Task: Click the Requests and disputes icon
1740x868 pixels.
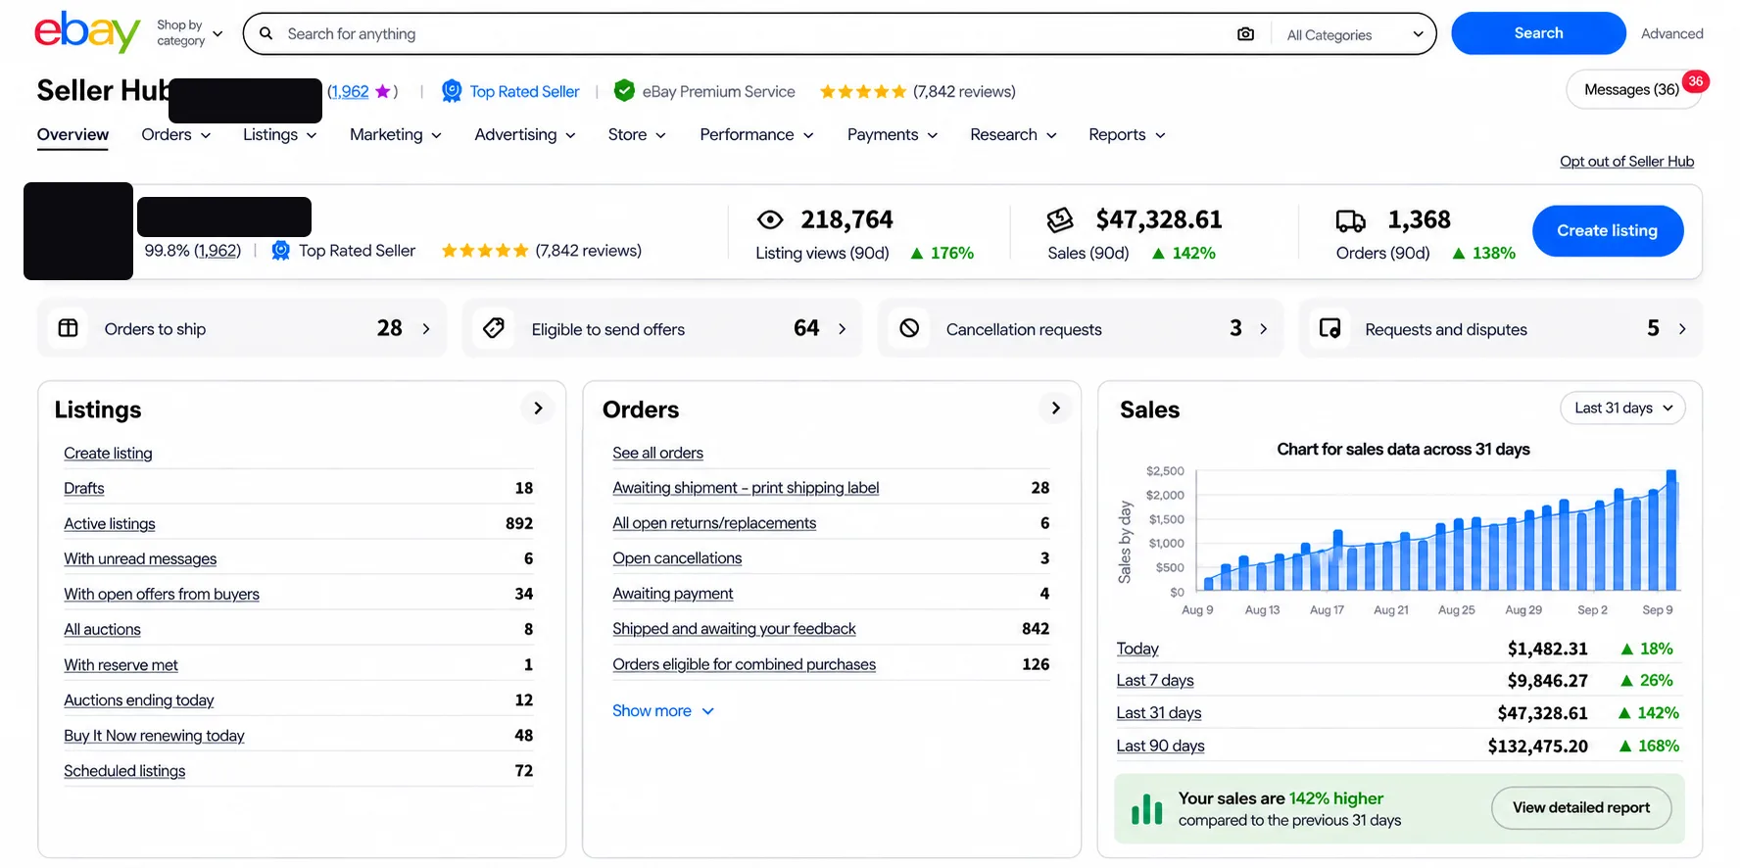Action: [x=1329, y=328]
